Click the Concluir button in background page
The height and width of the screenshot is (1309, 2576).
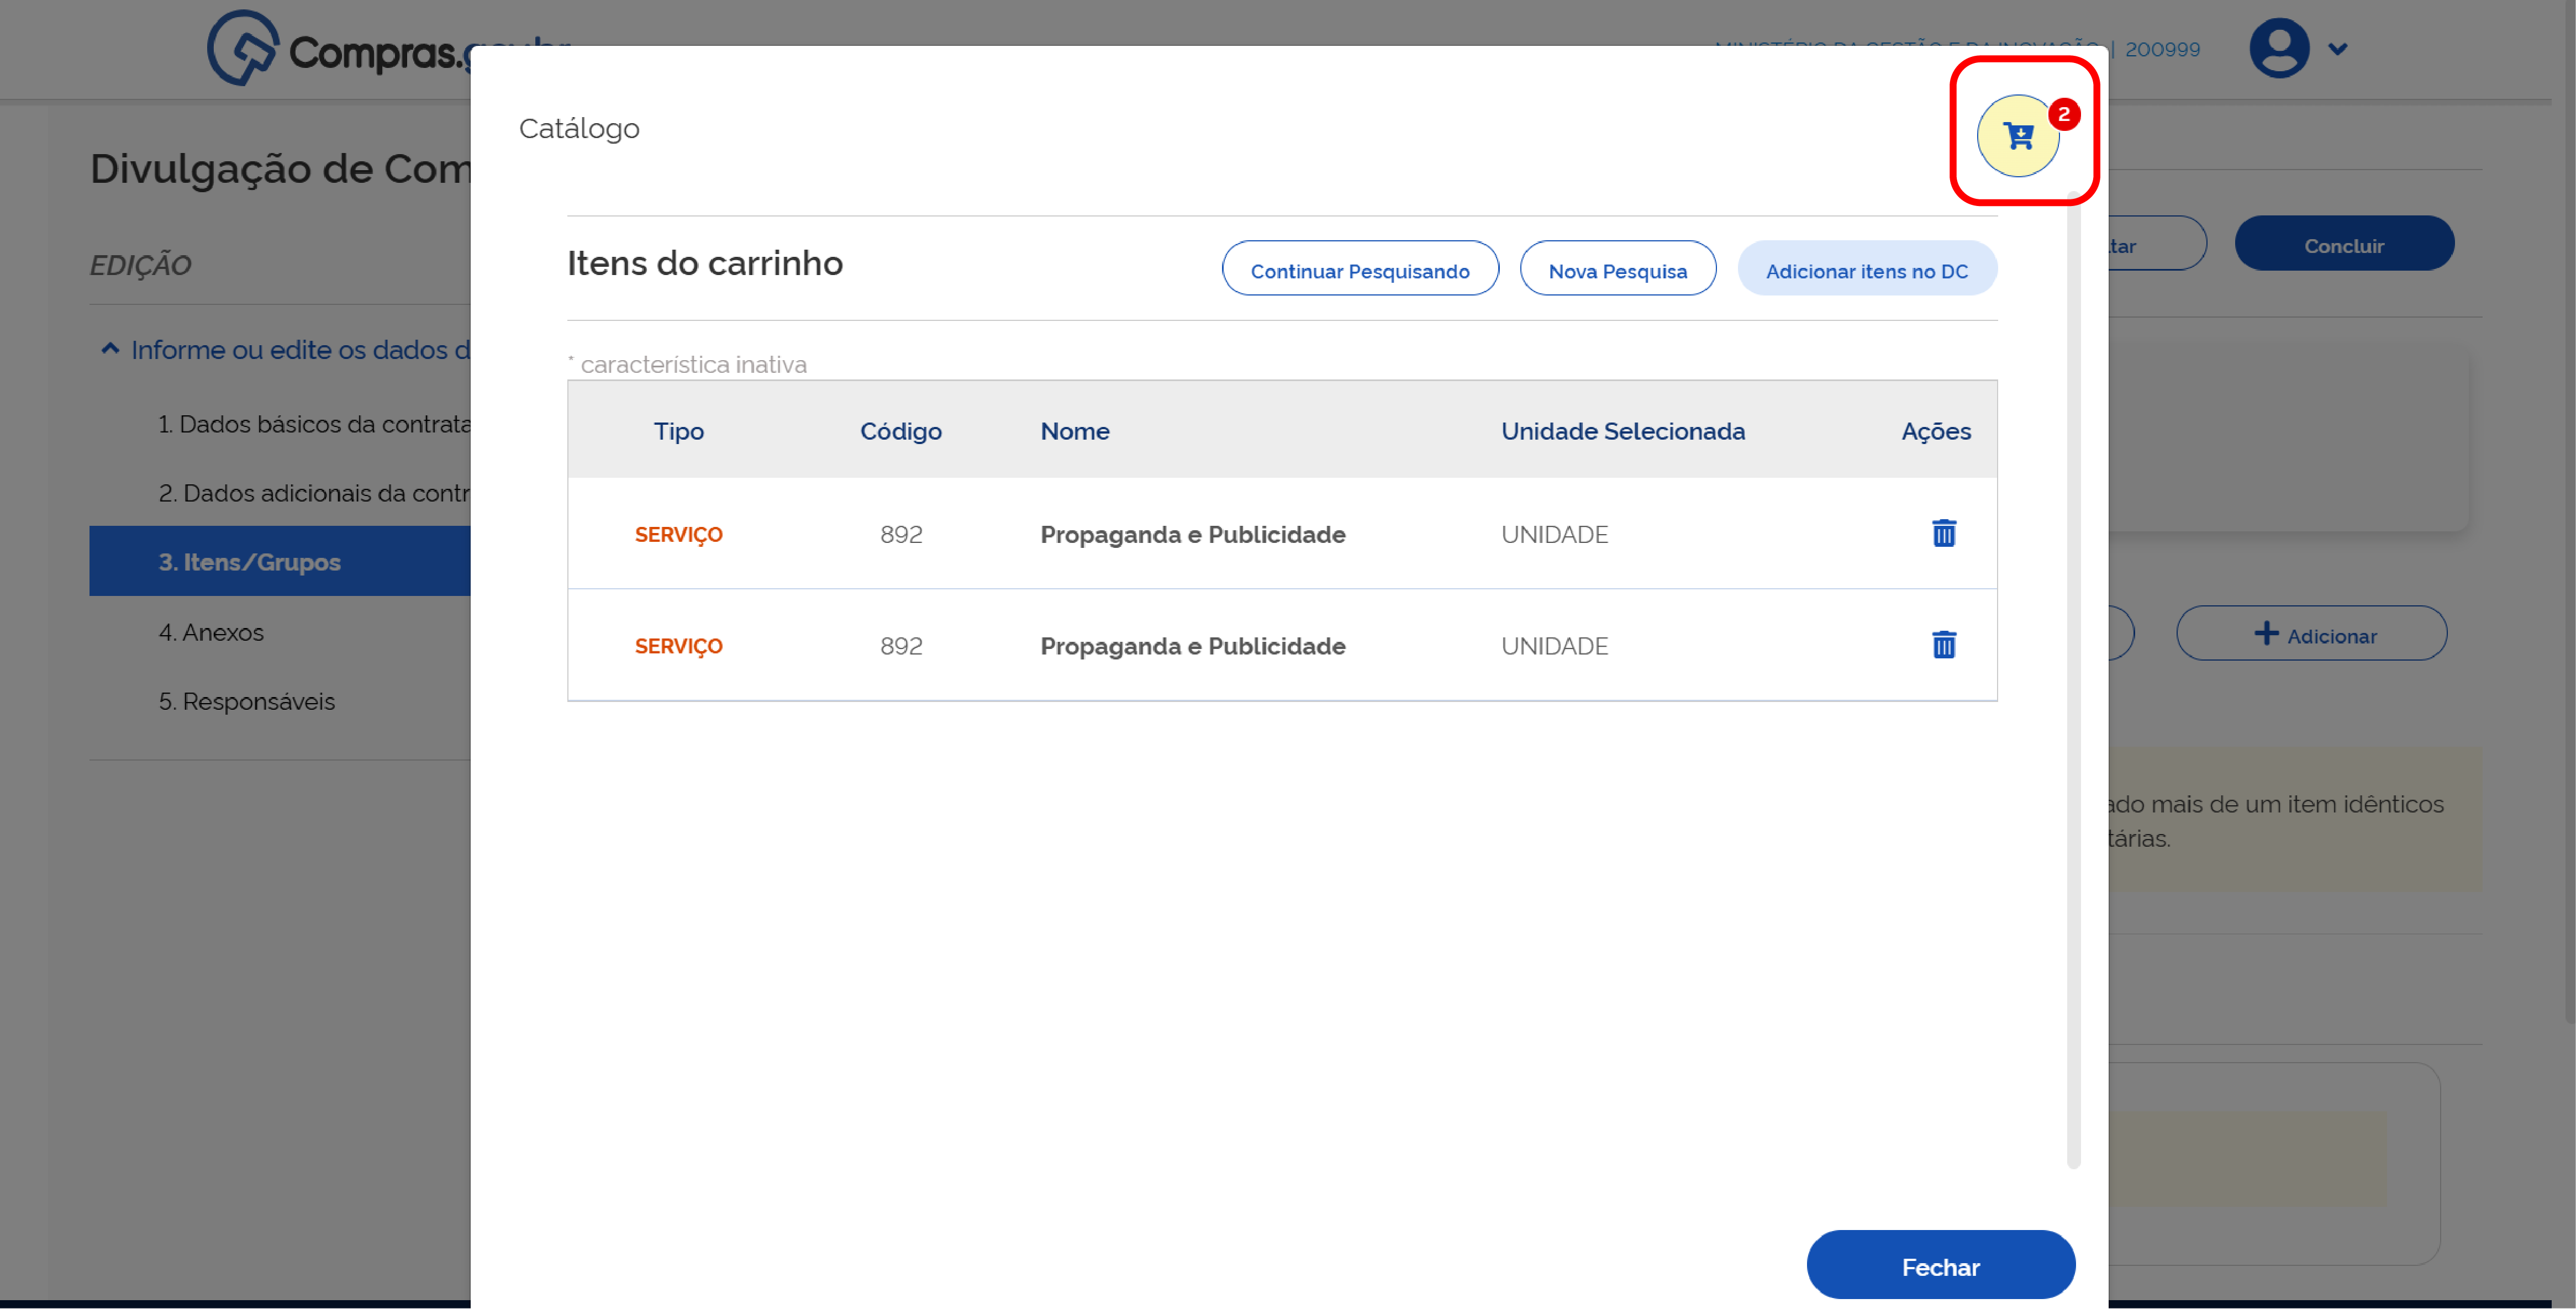point(2343,244)
